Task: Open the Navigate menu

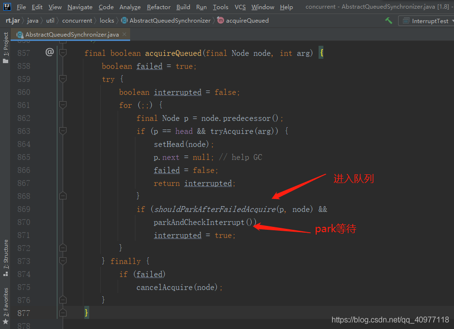Action: pyautogui.click(x=80, y=7)
